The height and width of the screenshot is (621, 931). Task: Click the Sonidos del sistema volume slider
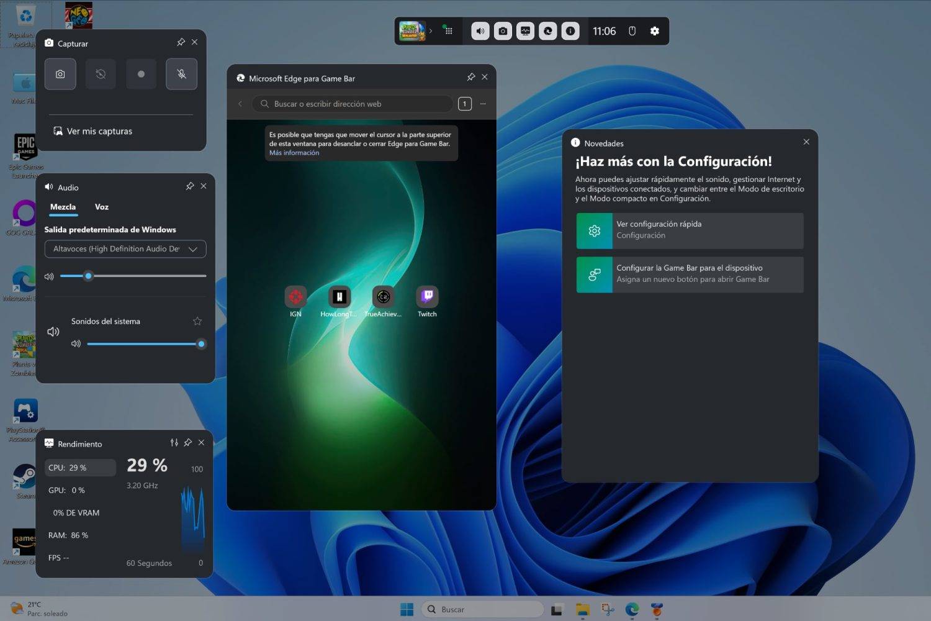click(146, 344)
